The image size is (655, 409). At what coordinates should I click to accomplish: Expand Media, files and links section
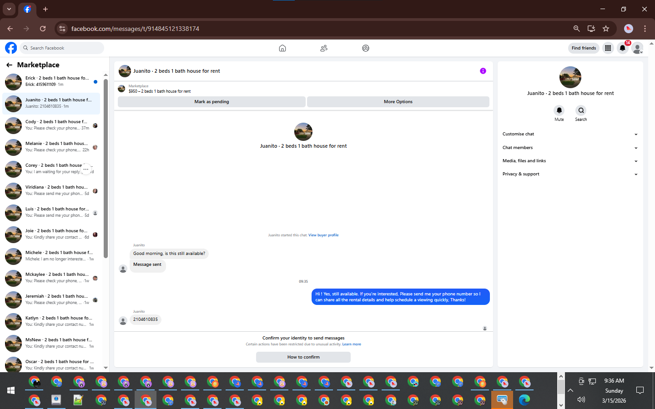click(570, 161)
